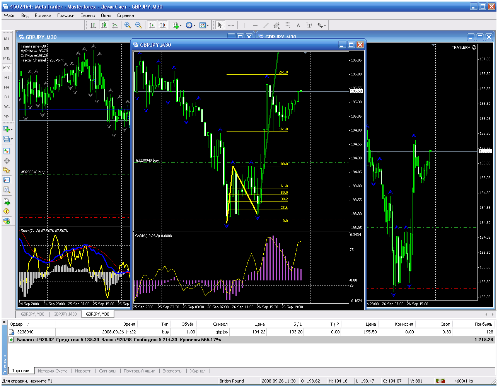Zoom out on the chart
498x386 pixels.
(x=138, y=25)
